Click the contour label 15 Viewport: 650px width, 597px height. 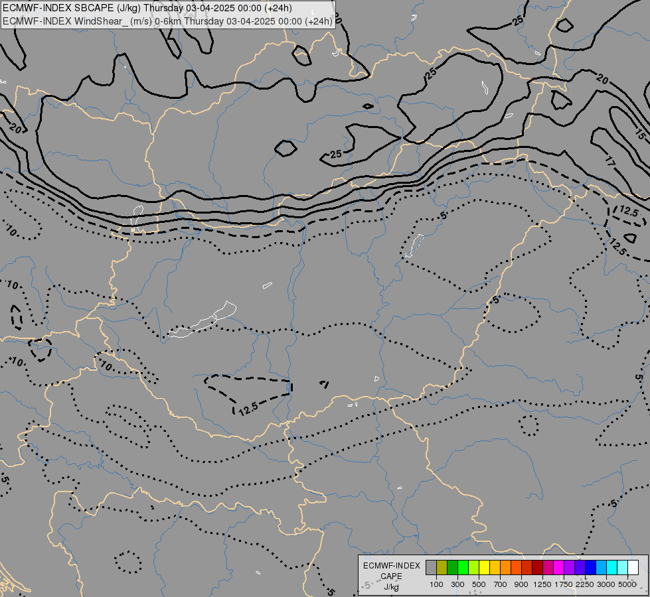(641, 135)
